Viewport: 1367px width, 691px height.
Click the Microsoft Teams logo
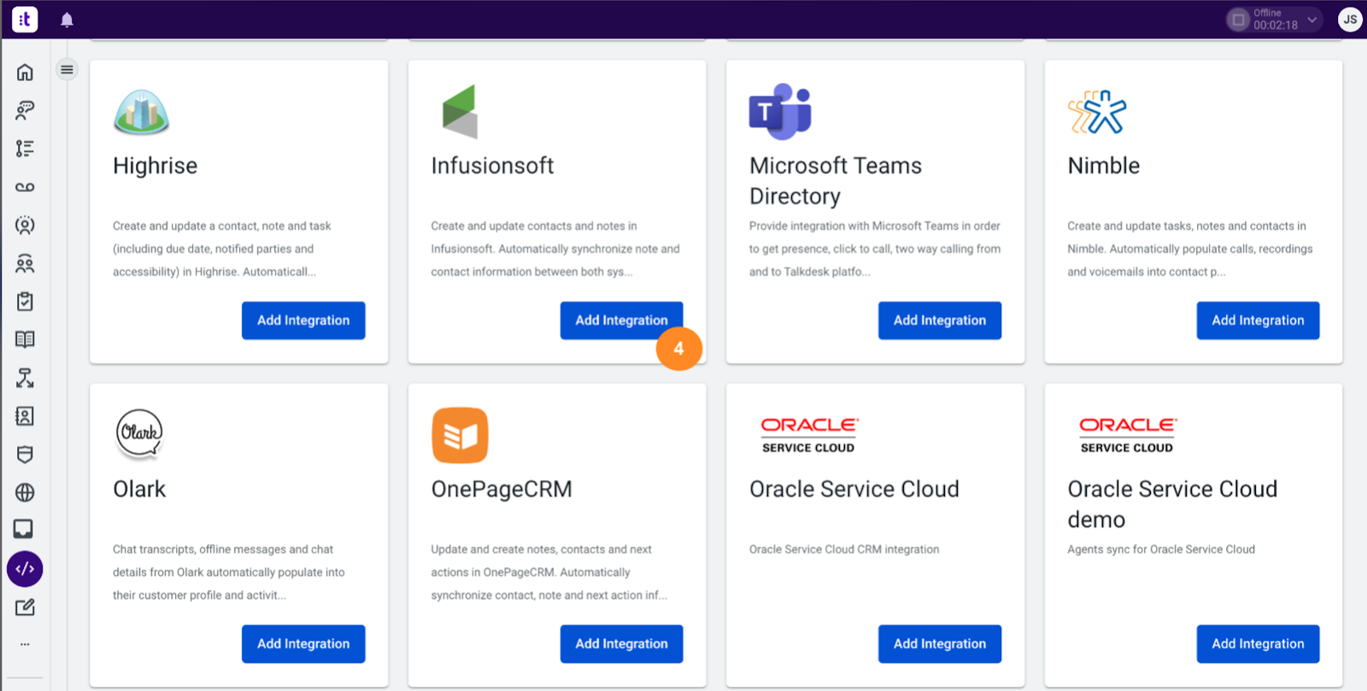pyautogui.click(x=780, y=112)
